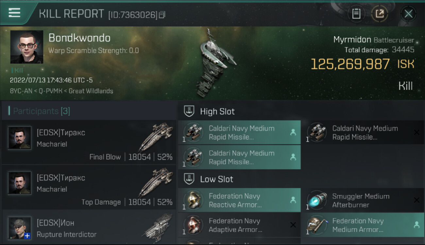Open Bondkwondo's character portrait
This screenshot has width=425, height=245.
27,47
